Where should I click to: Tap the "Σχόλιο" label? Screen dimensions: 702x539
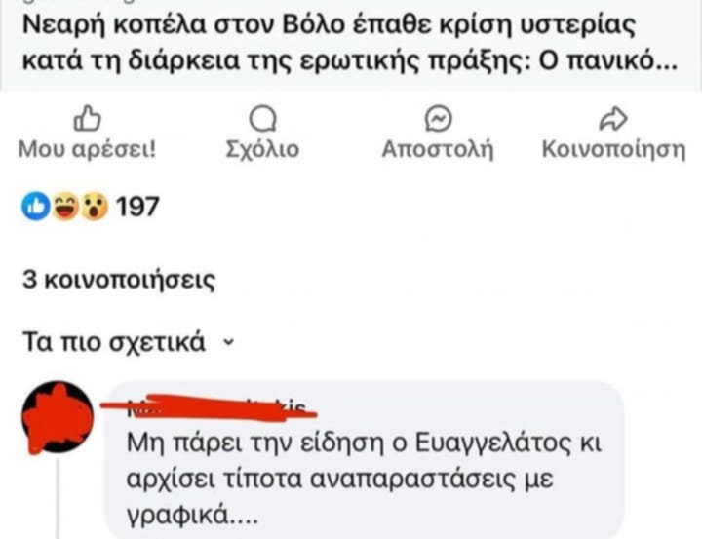261,151
